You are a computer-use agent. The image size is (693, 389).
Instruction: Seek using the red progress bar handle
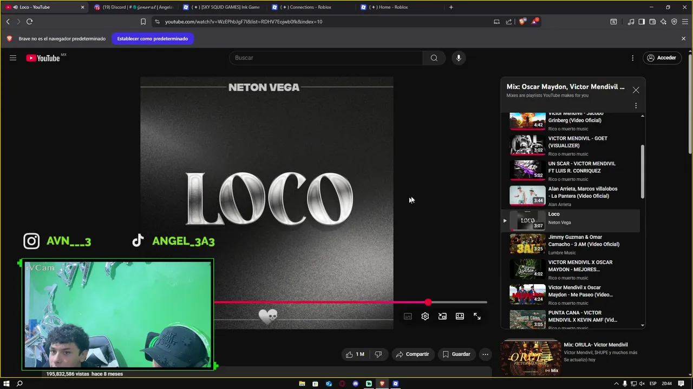pyautogui.click(x=428, y=303)
